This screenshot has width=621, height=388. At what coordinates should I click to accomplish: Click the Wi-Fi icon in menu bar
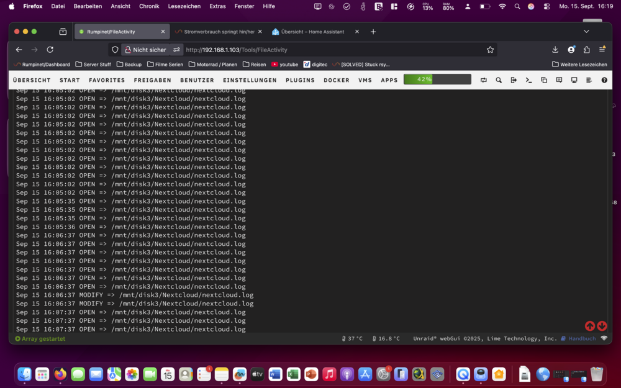point(502,6)
